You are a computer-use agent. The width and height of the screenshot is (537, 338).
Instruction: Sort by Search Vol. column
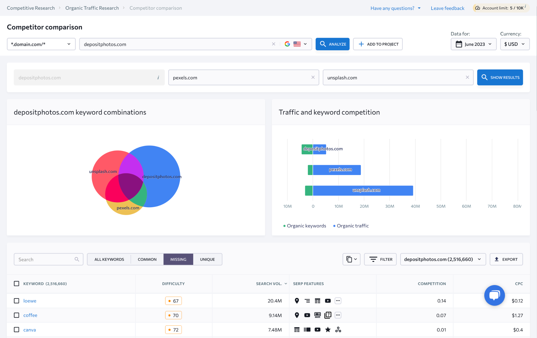tap(271, 284)
